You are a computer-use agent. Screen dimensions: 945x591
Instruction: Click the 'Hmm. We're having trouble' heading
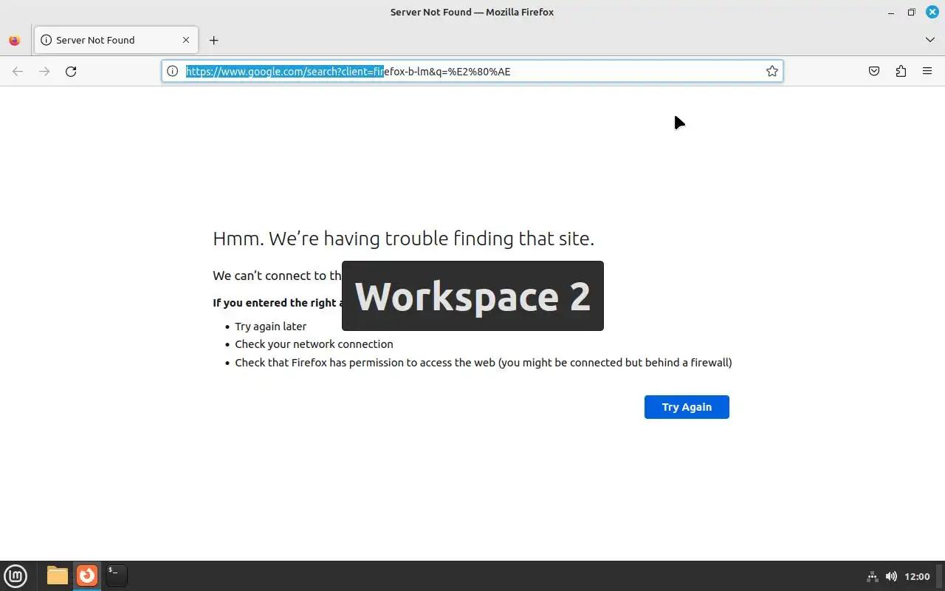pos(403,239)
